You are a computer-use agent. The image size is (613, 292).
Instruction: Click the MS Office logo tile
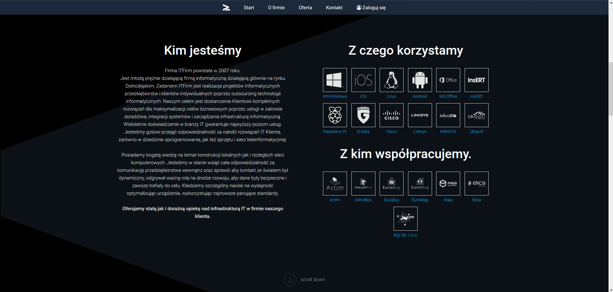[x=448, y=80]
